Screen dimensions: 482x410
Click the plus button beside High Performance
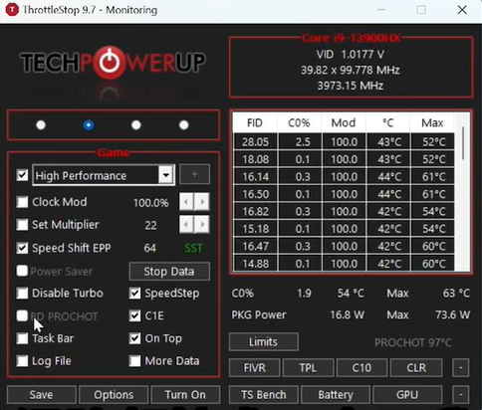pyautogui.click(x=194, y=174)
